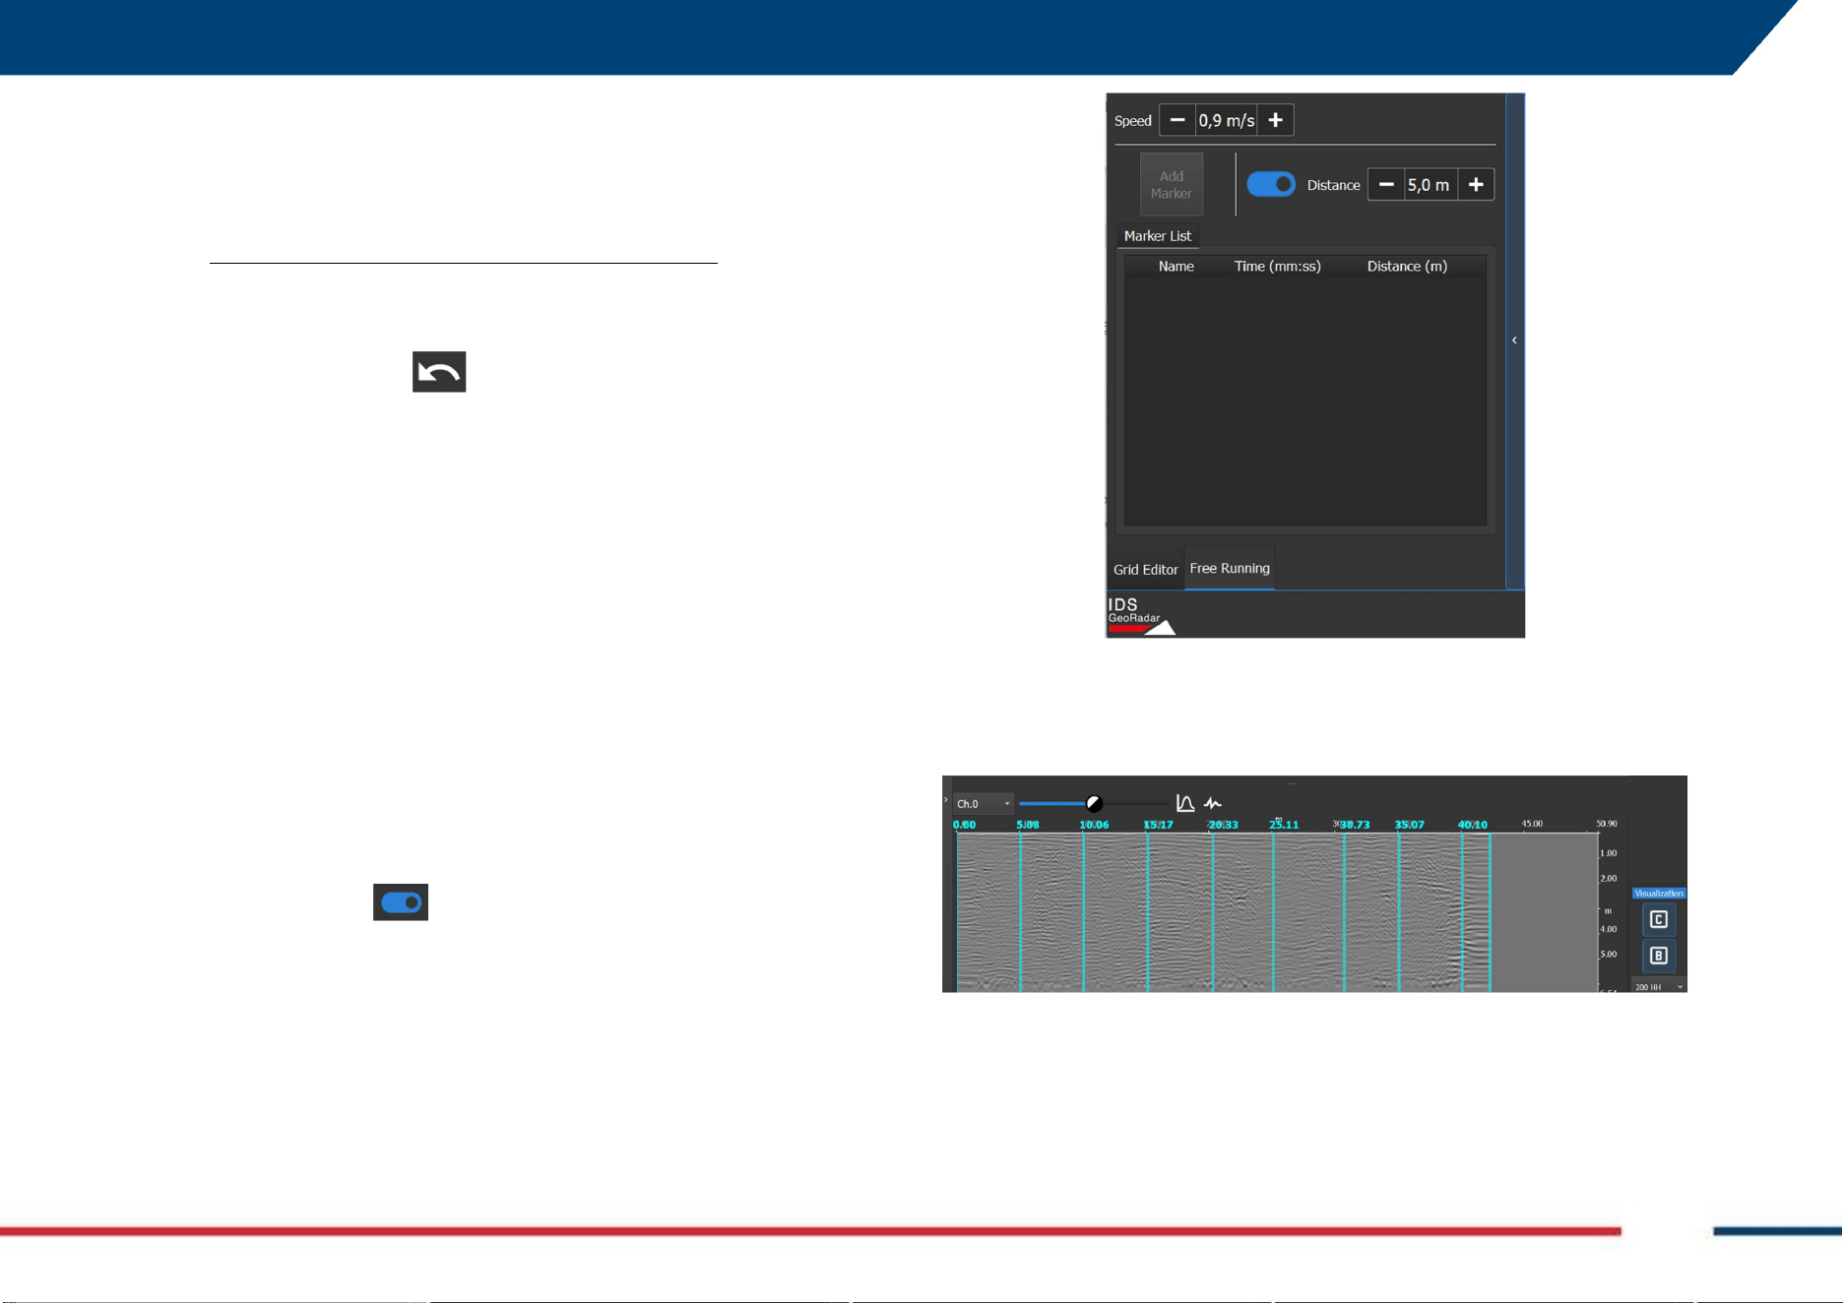Click the Name column header in Marker List

(1176, 267)
